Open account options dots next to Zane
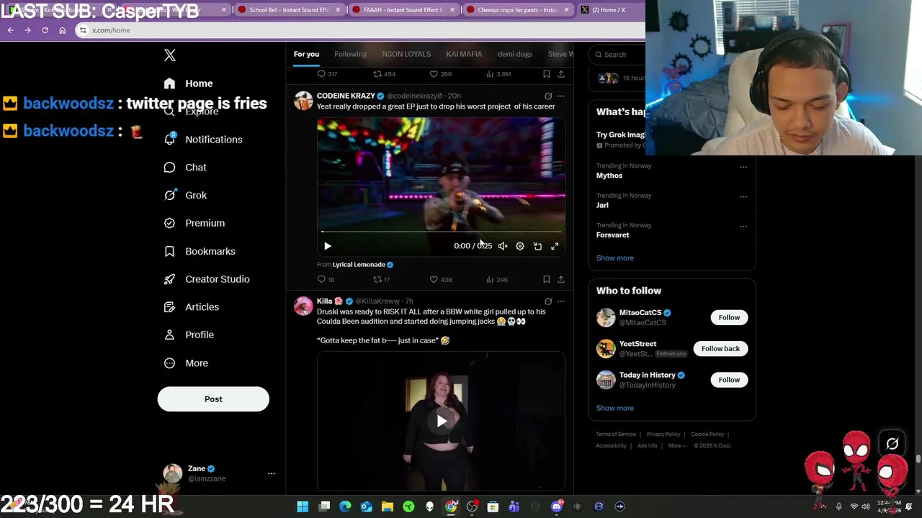The height and width of the screenshot is (518, 922). tap(272, 473)
